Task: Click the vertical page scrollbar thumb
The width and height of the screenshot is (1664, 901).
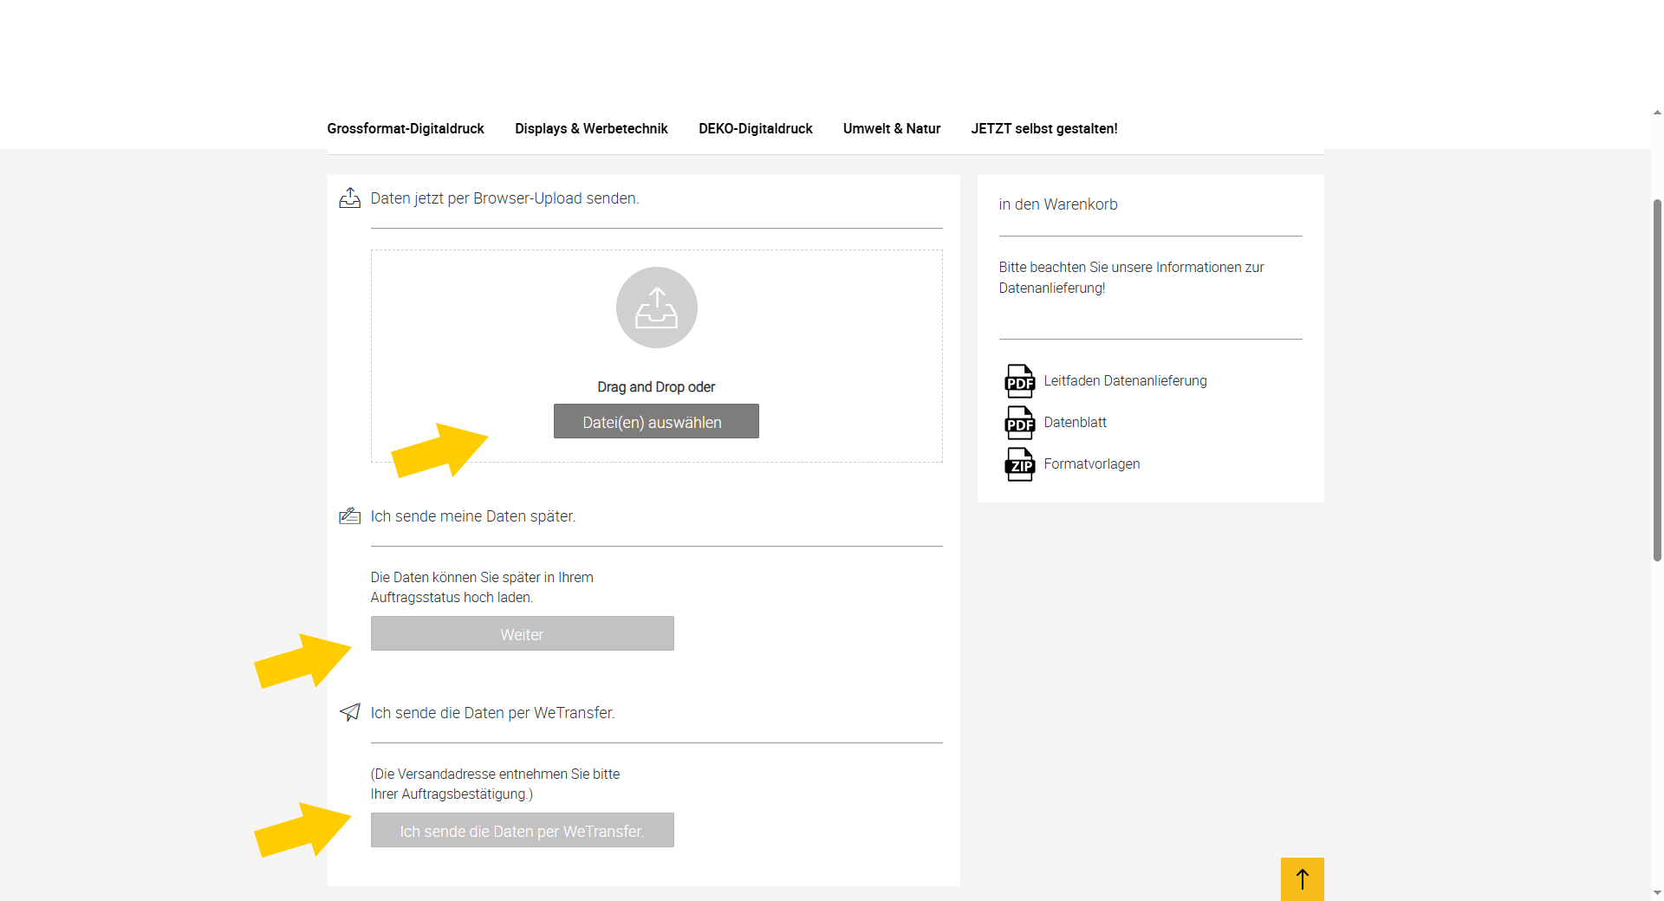Action: [1657, 381]
